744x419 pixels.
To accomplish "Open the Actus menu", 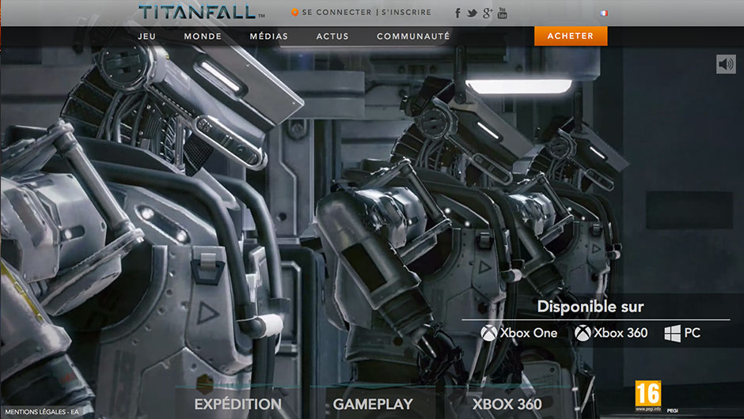I will click(x=332, y=36).
